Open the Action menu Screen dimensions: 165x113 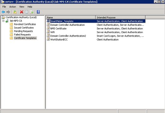coord(13,7)
